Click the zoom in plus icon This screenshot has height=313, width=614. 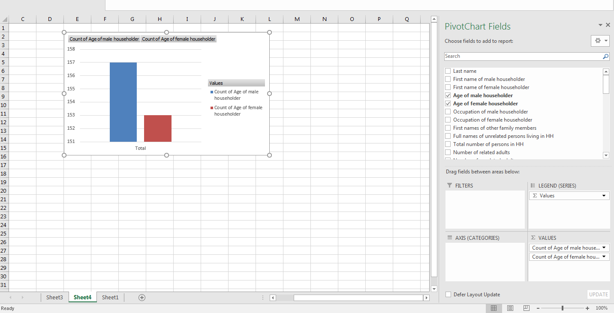tap(587, 308)
